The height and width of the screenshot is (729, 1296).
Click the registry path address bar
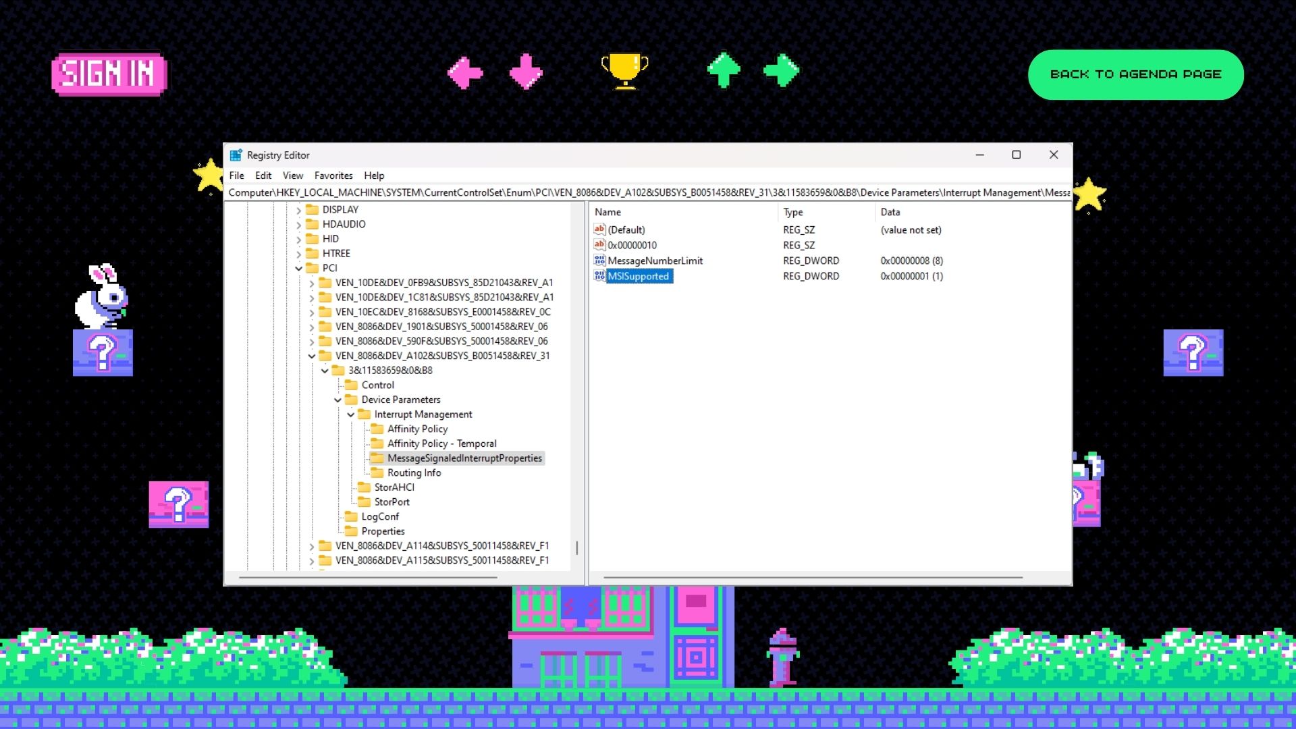coord(648,192)
